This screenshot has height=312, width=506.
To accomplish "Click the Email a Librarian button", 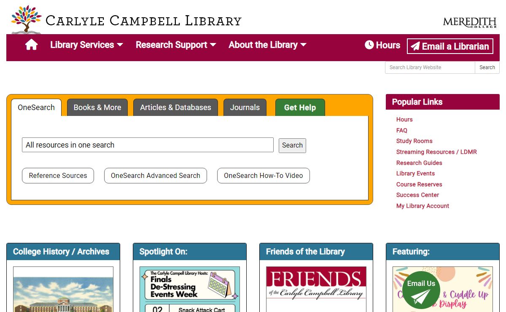I will pos(450,46).
